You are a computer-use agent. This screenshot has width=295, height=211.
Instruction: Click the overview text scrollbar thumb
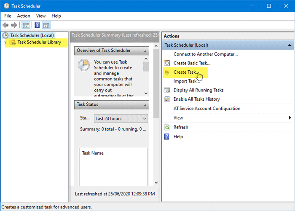146,67
